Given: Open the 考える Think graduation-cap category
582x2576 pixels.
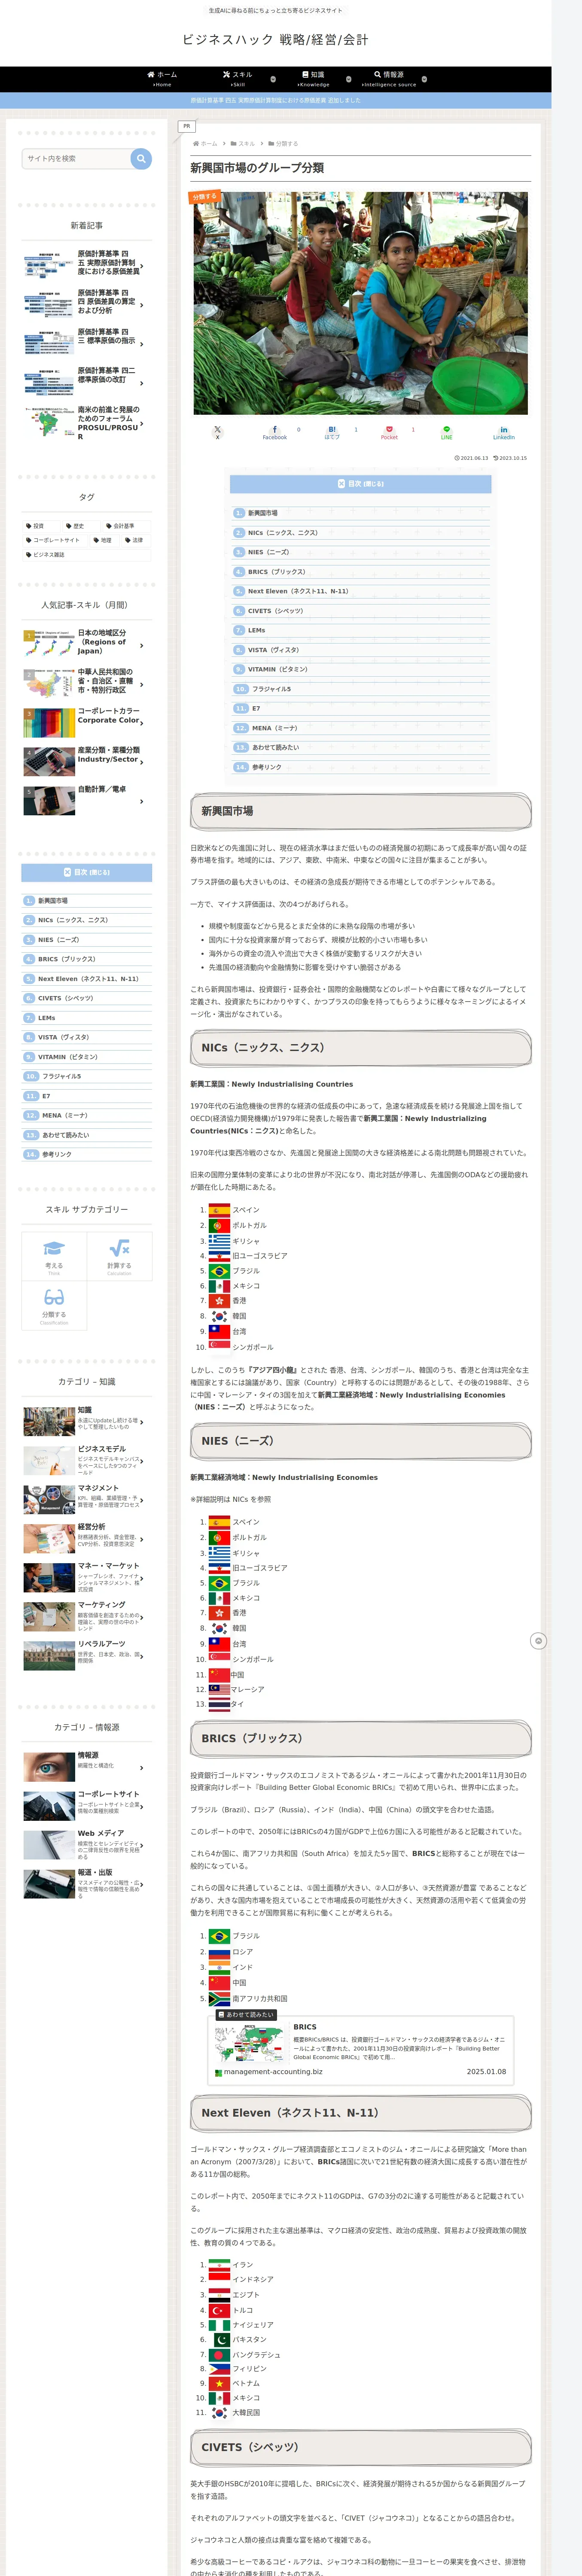Looking at the screenshot, I should [54, 1256].
